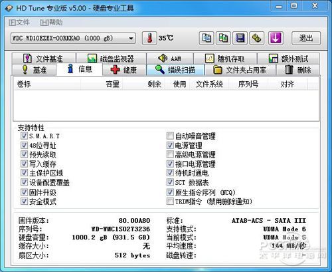Viewport: 332px width, 272px height.
Task: Enable the TRIM指令 checkbox
Action: (170, 202)
